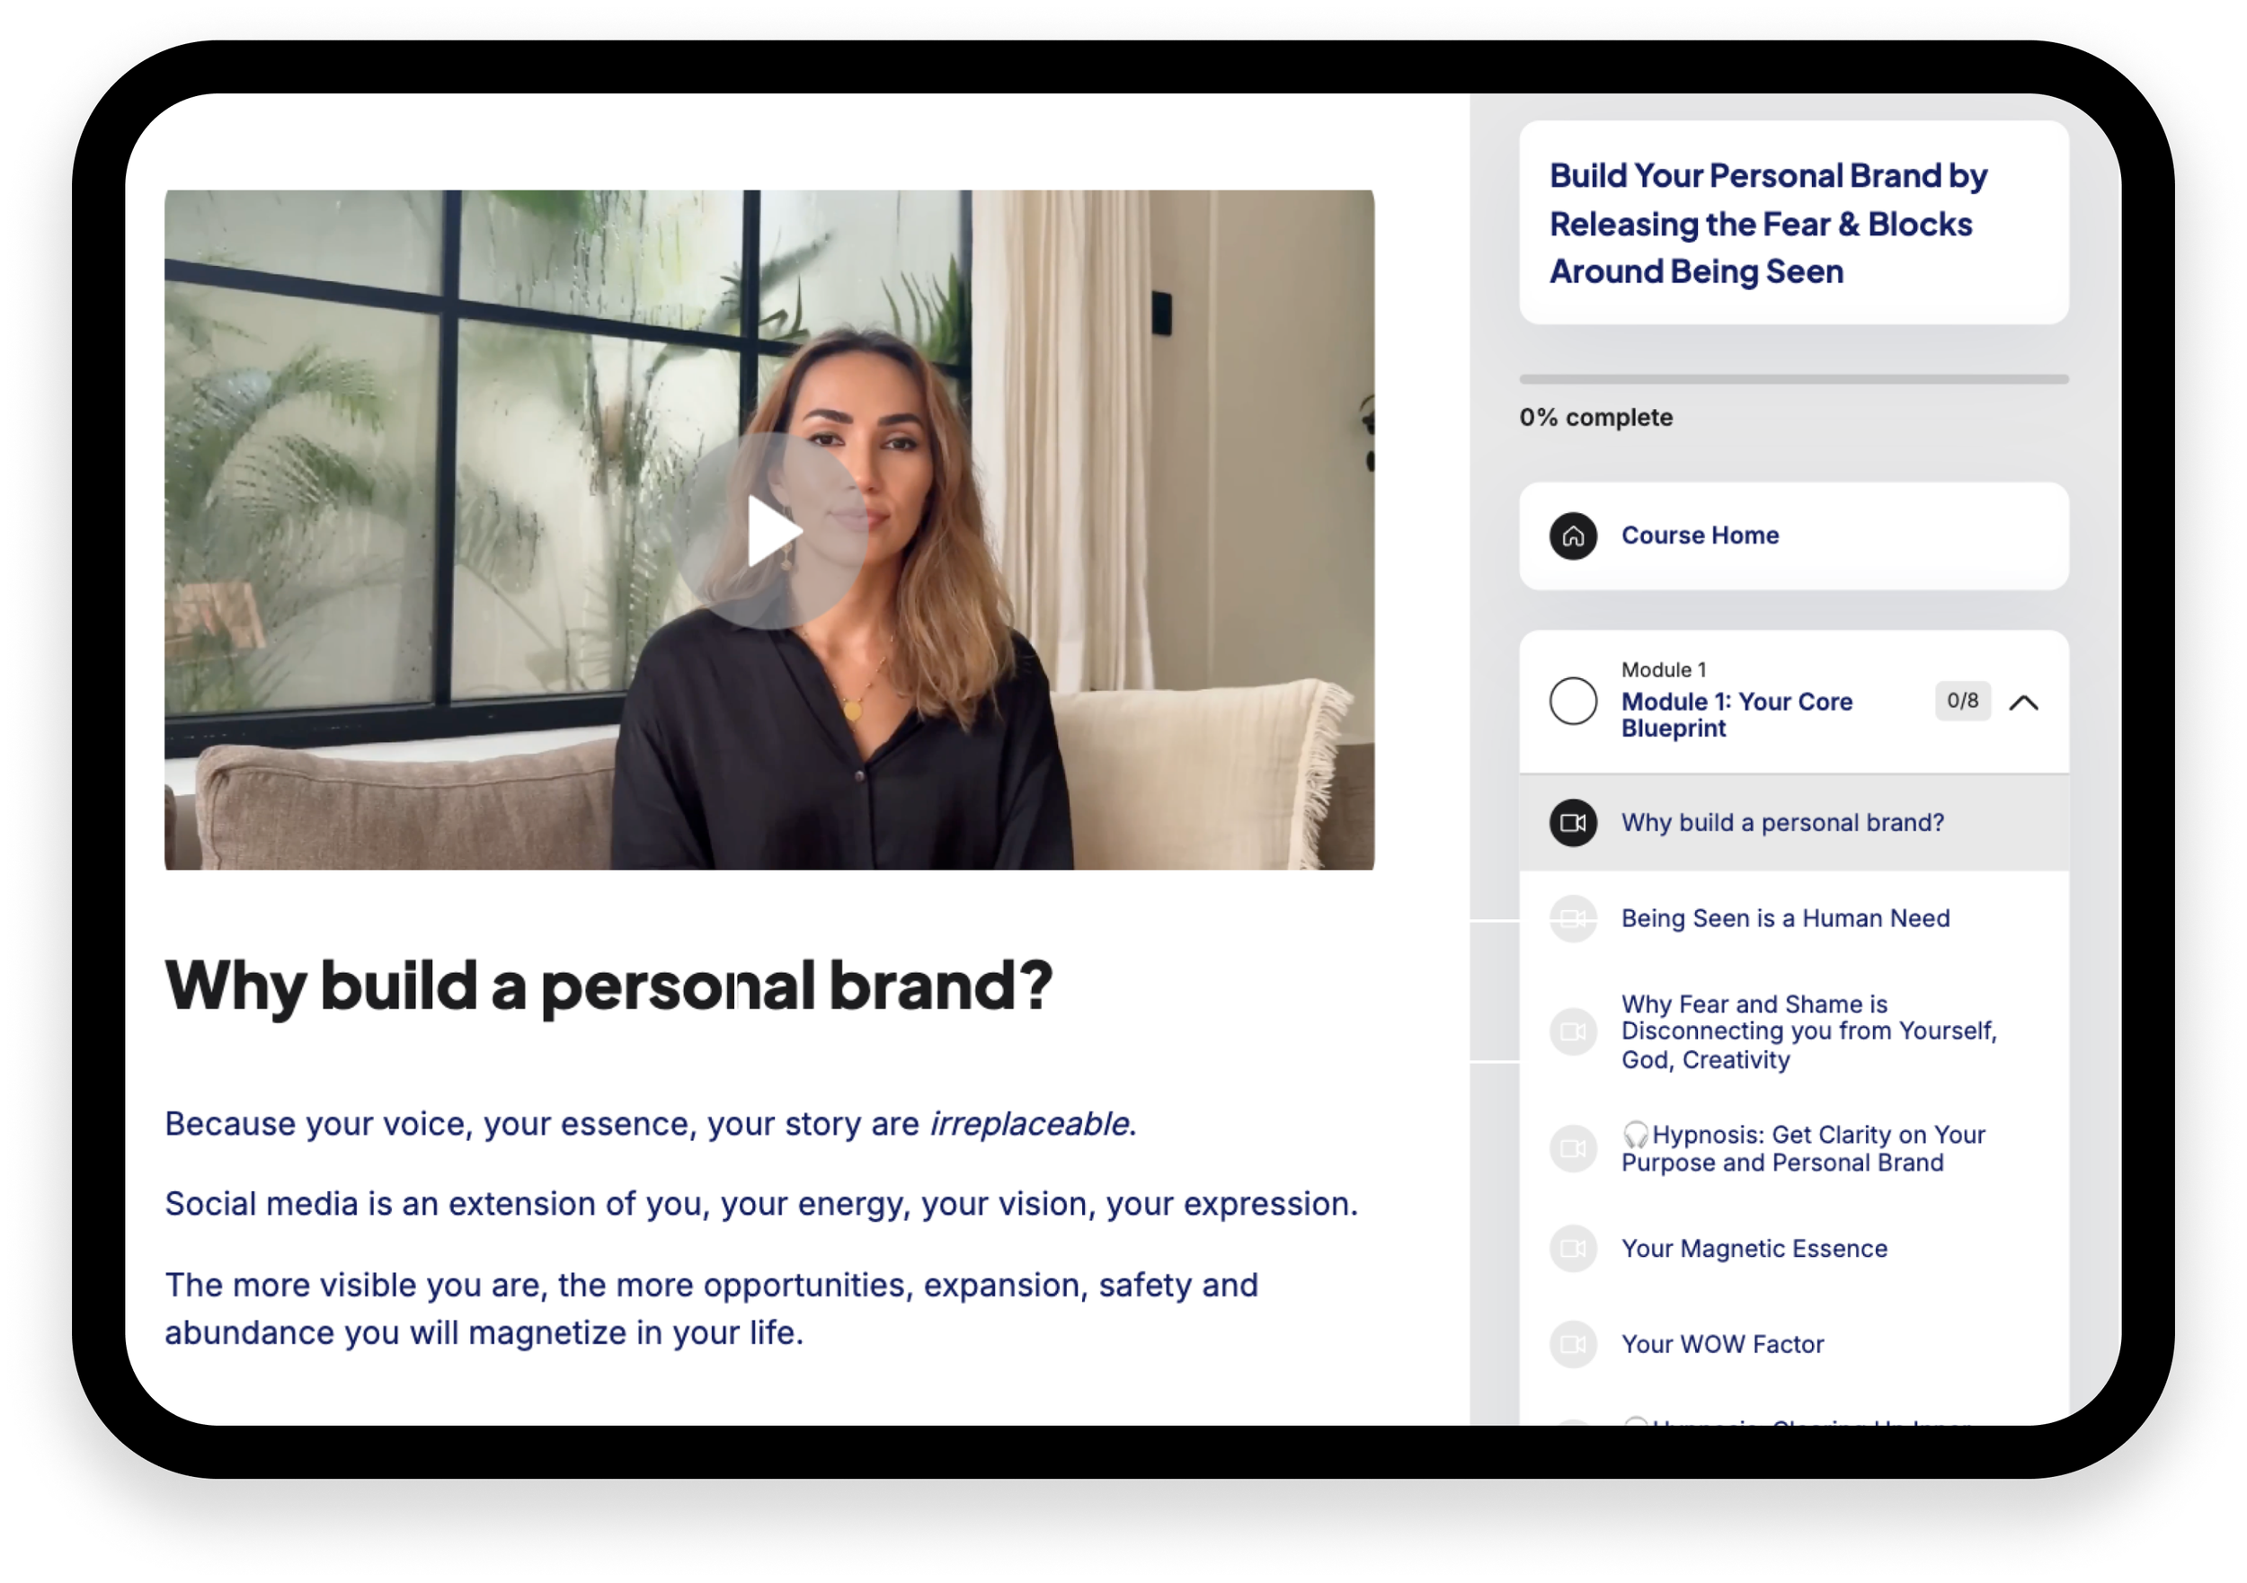Click video icon beside Why Fear and Shame lesson
The width and height of the screenshot is (2247, 1583).
pos(1574,1032)
